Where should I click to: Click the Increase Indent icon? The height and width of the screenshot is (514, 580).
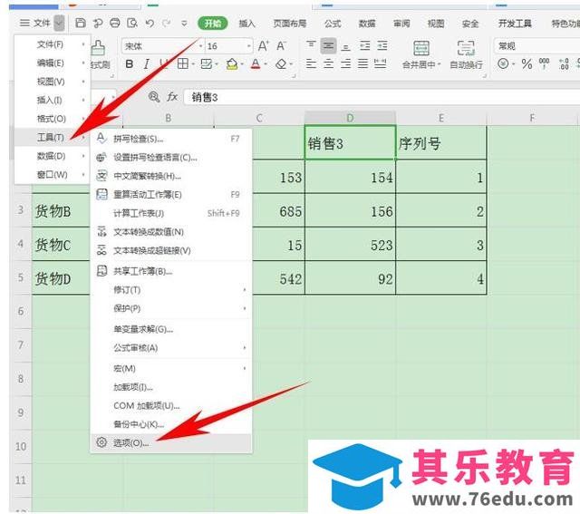(x=382, y=45)
